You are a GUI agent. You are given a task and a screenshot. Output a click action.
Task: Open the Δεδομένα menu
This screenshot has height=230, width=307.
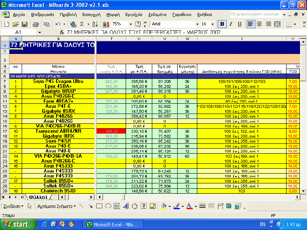coord(158,15)
